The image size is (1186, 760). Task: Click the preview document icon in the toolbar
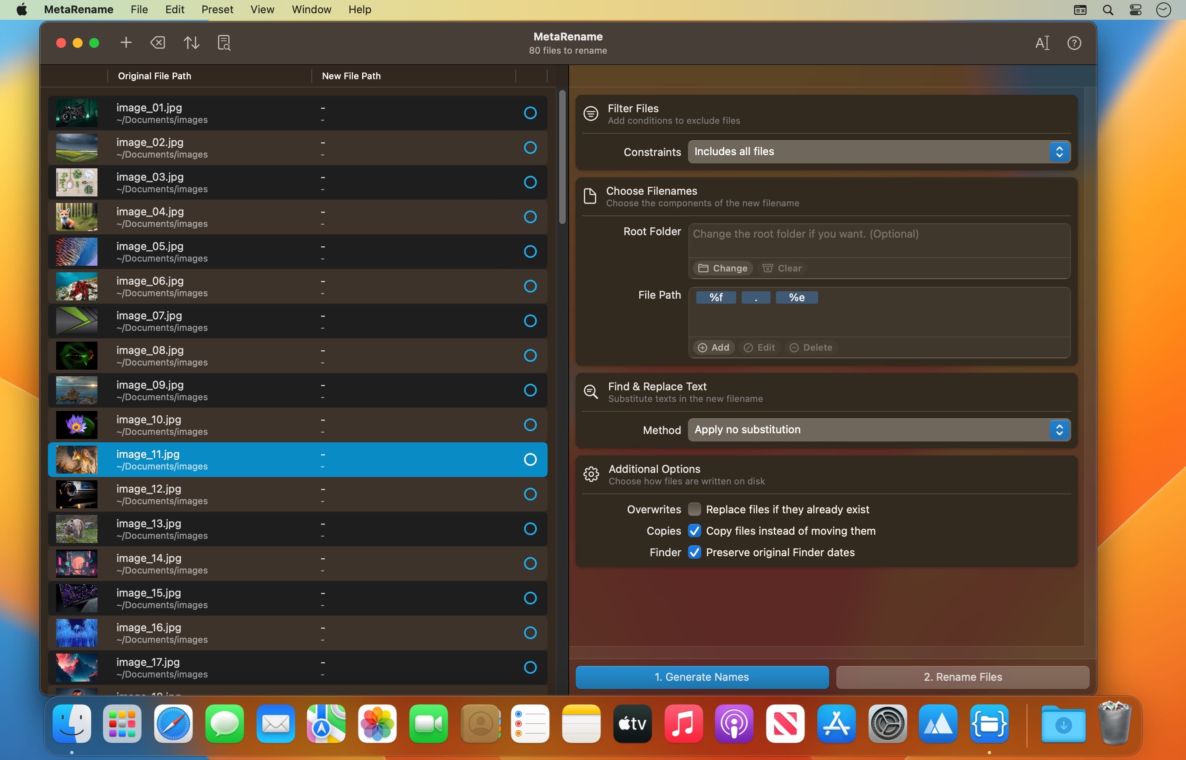tap(224, 43)
